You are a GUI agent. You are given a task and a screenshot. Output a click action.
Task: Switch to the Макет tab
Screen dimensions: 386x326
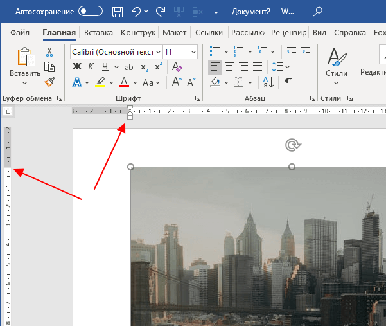tap(174, 33)
